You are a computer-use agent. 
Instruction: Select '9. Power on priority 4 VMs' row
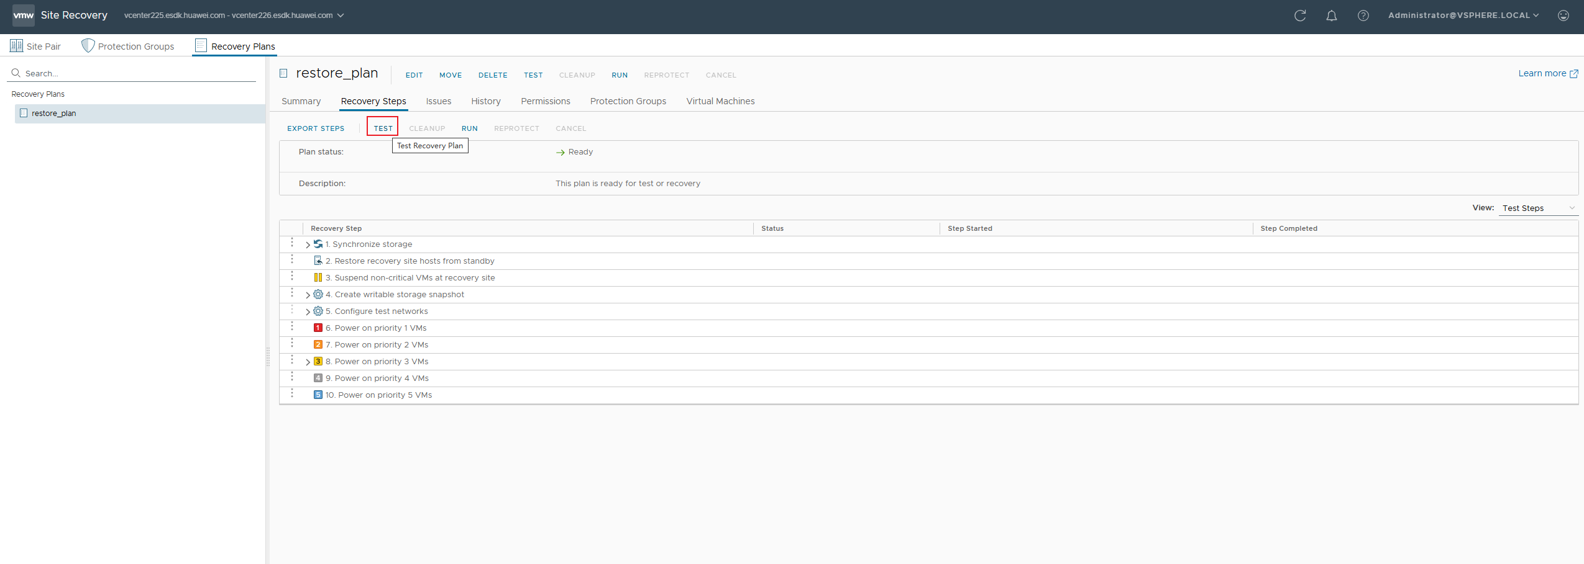click(x=929, y=378)
